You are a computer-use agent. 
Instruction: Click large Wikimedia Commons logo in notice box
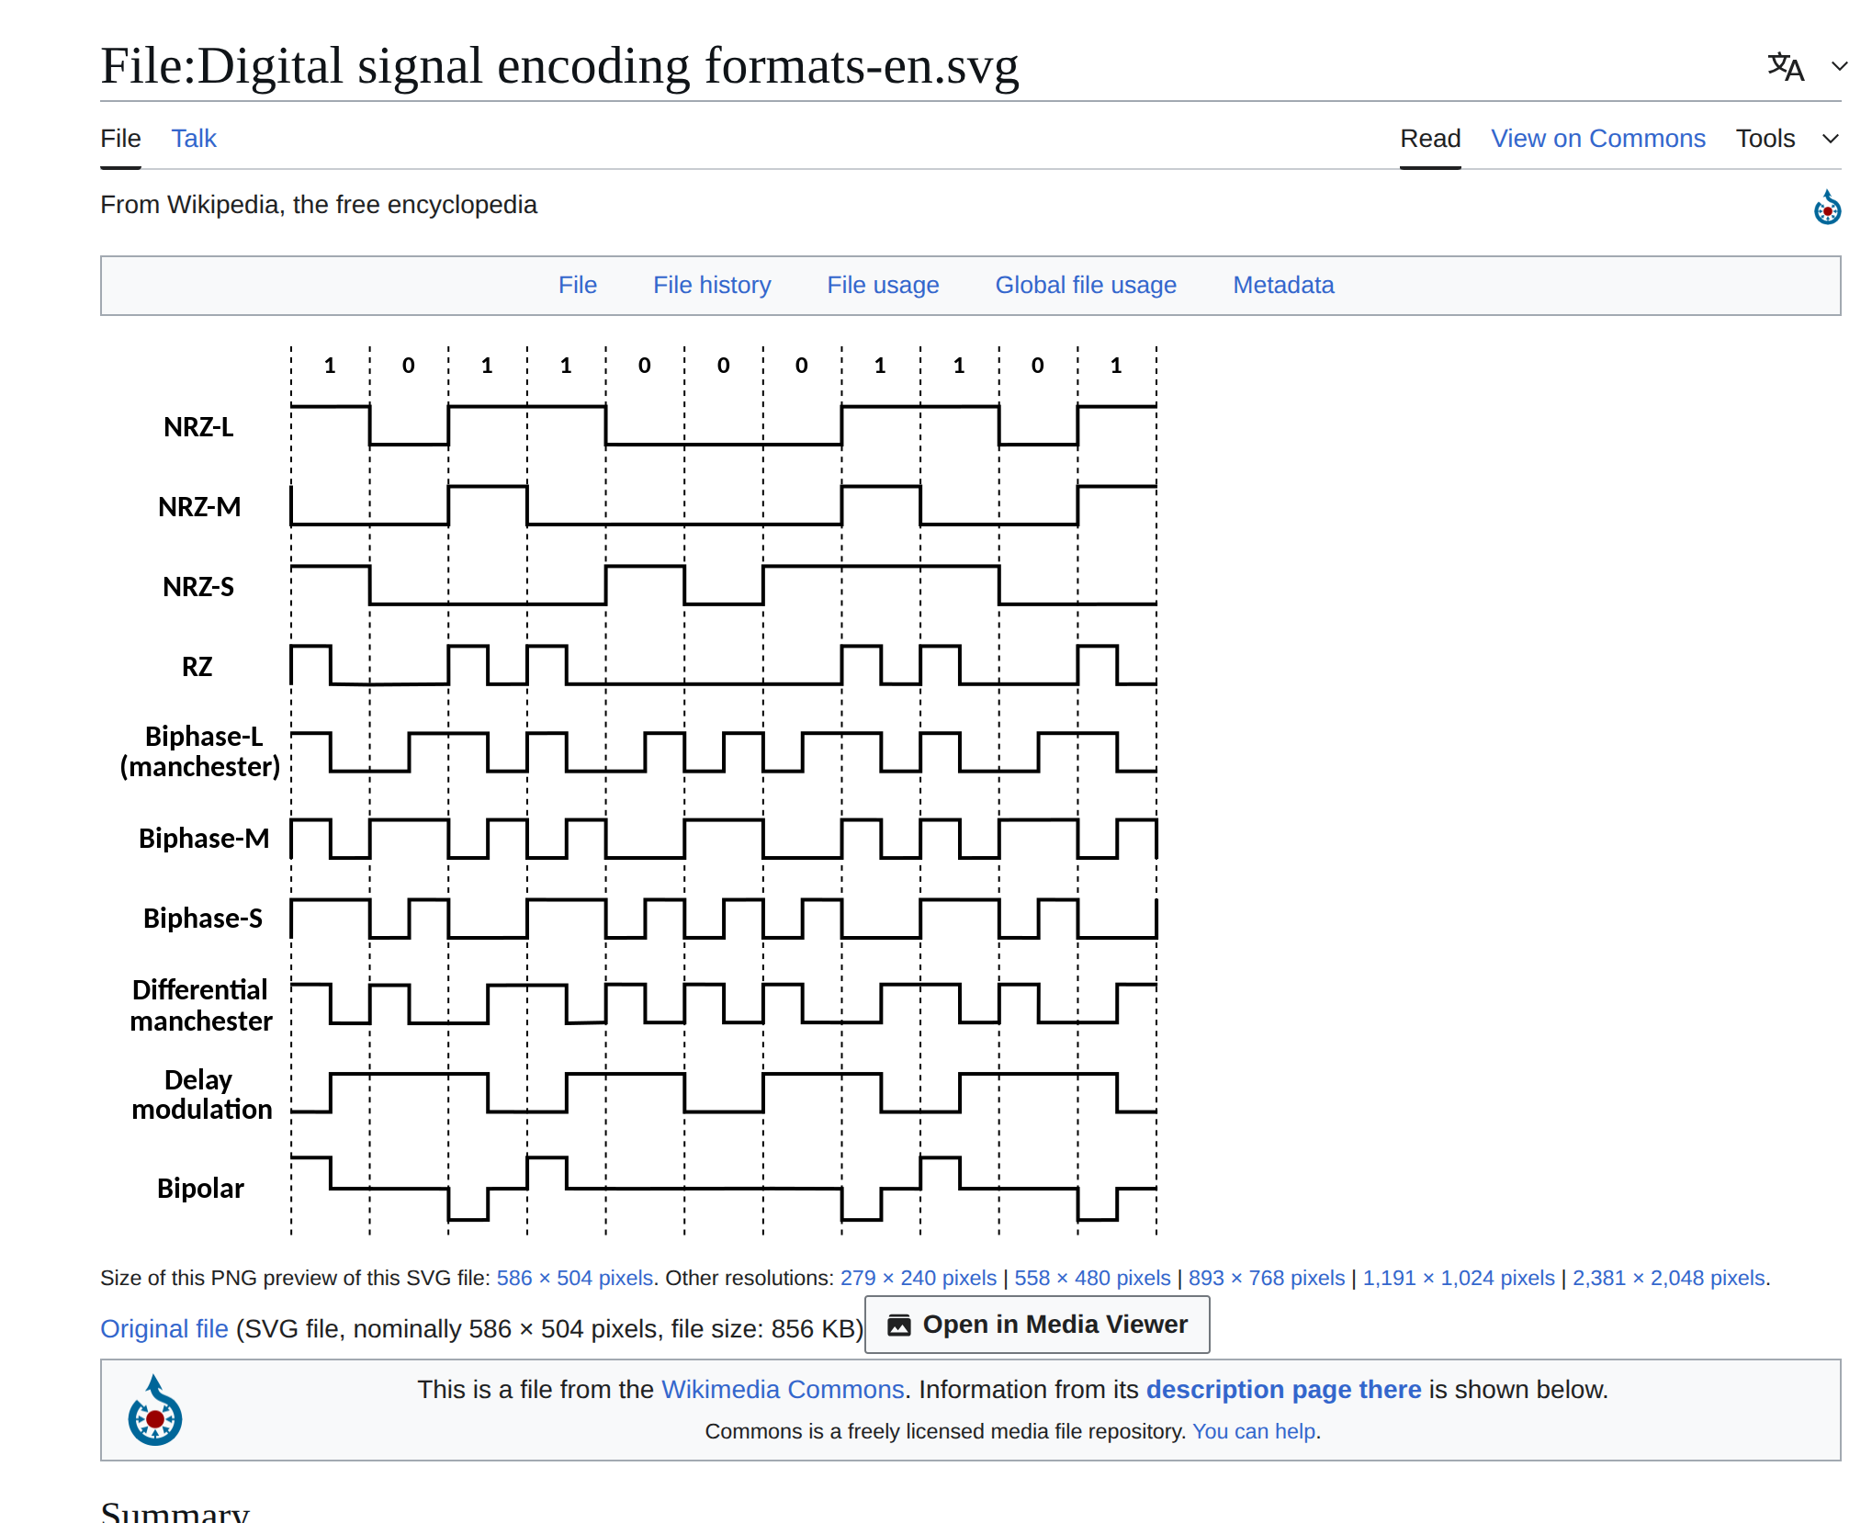pos(154,1411)
